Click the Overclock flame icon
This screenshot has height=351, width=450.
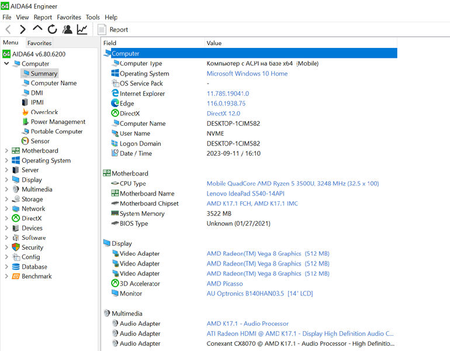pos(25,112)
